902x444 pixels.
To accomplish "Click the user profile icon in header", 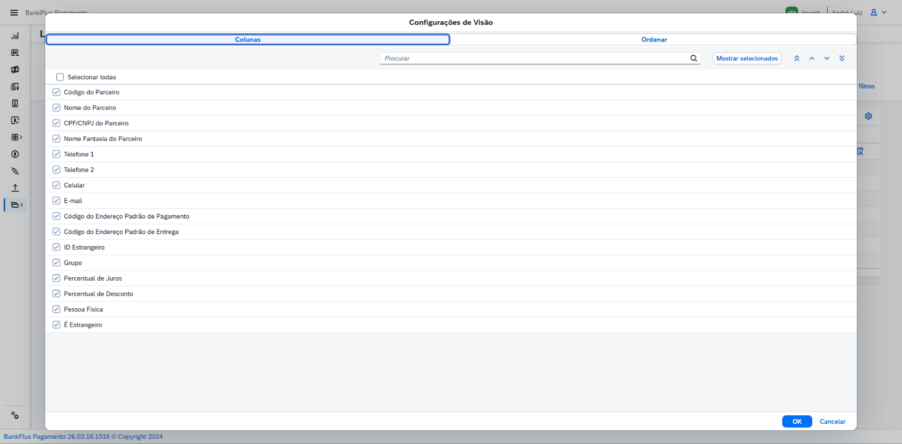I will pos(874,12).
